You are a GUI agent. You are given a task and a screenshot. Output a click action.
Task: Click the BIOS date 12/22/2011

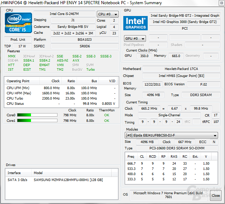pyautogui.click(x=153, y=84)
